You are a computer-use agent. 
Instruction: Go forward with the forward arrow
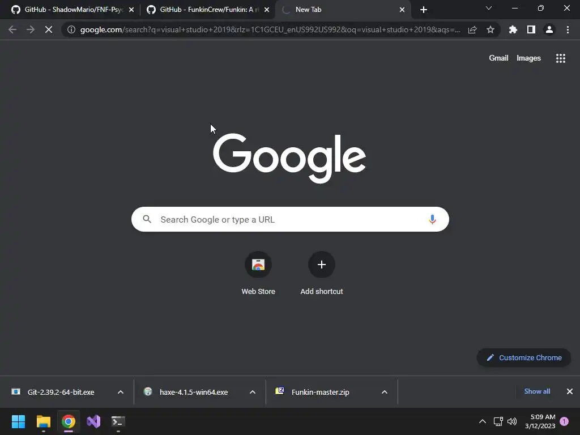click(x=31, y=29)
